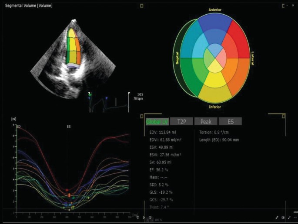Click the Length (ED): 90.04 mm value
298x224 pixels.
[219, 140]
